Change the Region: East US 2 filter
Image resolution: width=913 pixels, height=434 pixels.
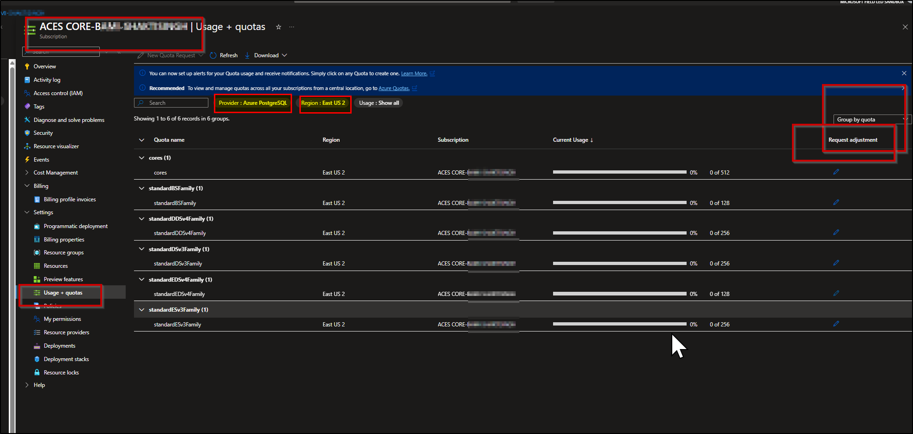323,103
